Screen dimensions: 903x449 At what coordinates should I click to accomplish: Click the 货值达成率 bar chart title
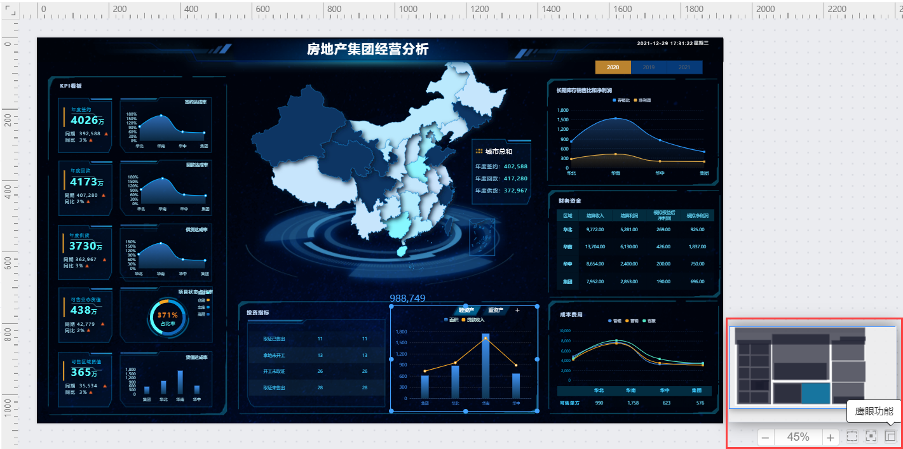pyautogui.click(x=196, y=357)
